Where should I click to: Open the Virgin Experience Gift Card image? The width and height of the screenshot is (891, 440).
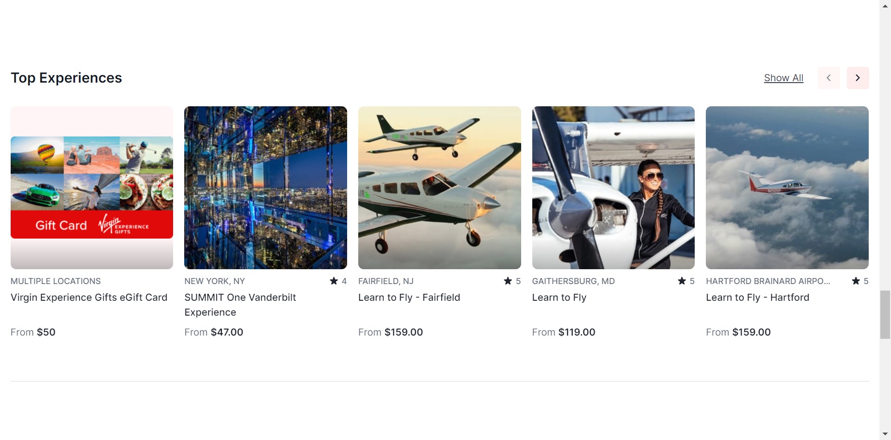(92, 188)
